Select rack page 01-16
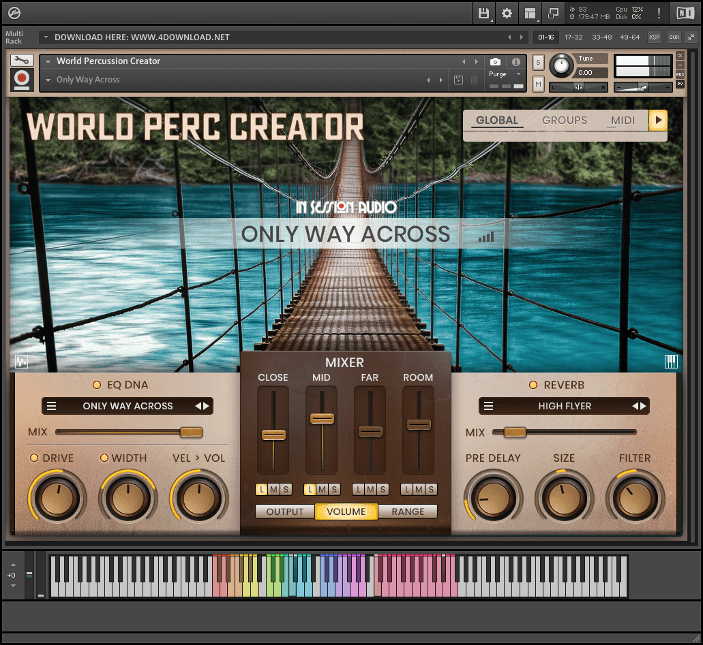The width and height of the screenshot is (703, 645). [x=545, y=37]
